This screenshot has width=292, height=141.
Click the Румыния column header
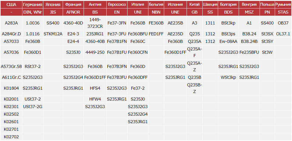tap(283, 5)
